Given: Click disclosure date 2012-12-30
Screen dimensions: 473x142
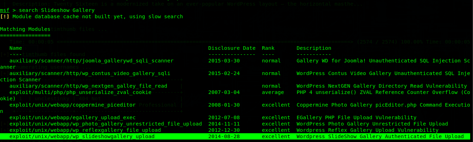Looking at the screenshot, I should coord(224,130).
